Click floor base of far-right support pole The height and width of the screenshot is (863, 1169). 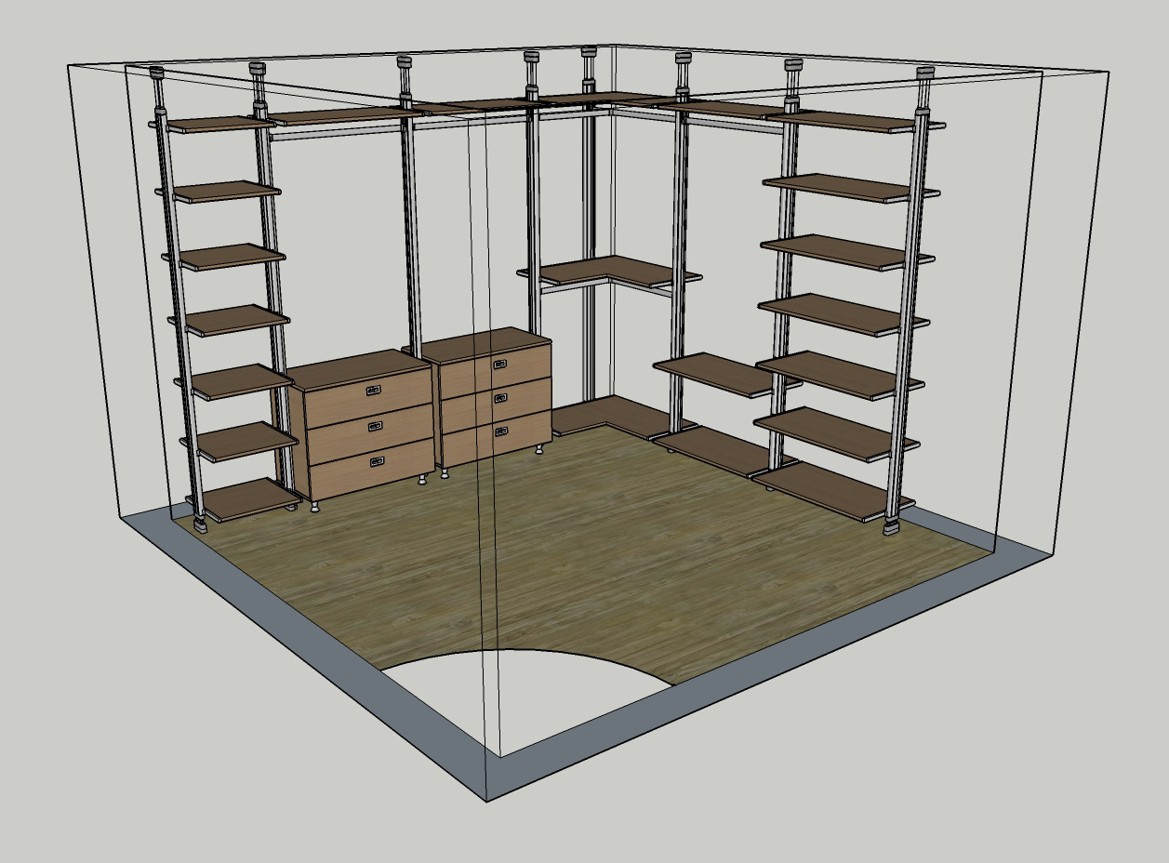tap(893, 527)
